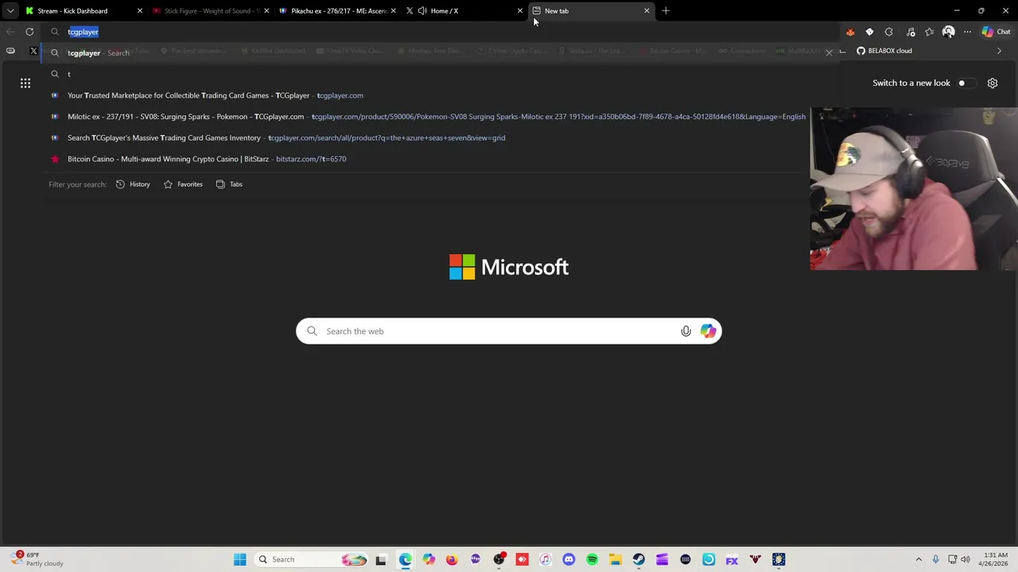Open the X favorite icon in bookmarks bar
Image resolution: width=1018 pixels, height=572 pixels.
click(x=33, y=51)
